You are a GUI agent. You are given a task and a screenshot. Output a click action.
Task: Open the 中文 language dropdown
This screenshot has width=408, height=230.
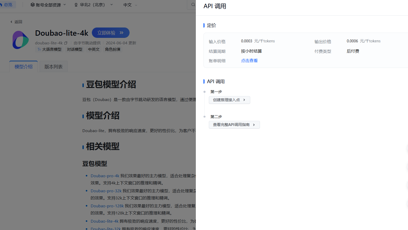click(x=130, y=5)
